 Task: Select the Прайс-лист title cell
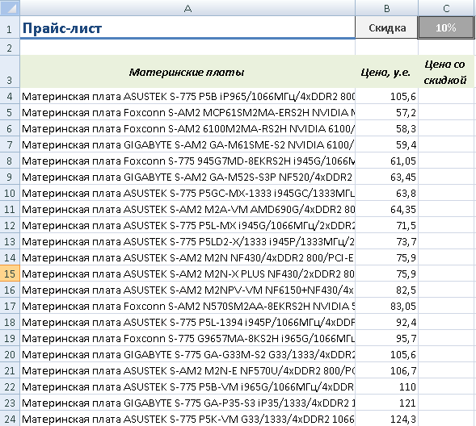187,28
